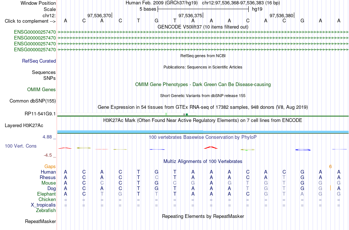The image size is (349, 230).
Task: Click the dark green GTEx tissue bar
Action: tap(187, 114)
